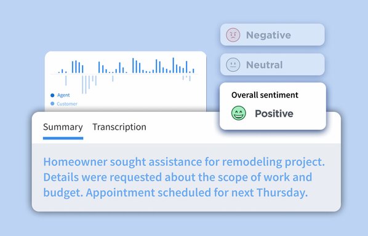Click the blue underline beneath Summary
Image resolution: width=368 pixels, height=236 pixels.
click(63, 138)
